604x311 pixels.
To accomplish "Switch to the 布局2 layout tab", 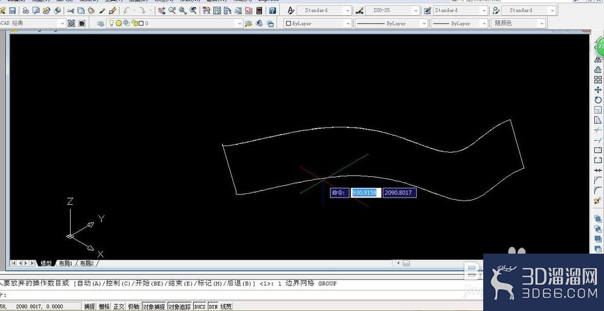I will [x=87, y=263].
